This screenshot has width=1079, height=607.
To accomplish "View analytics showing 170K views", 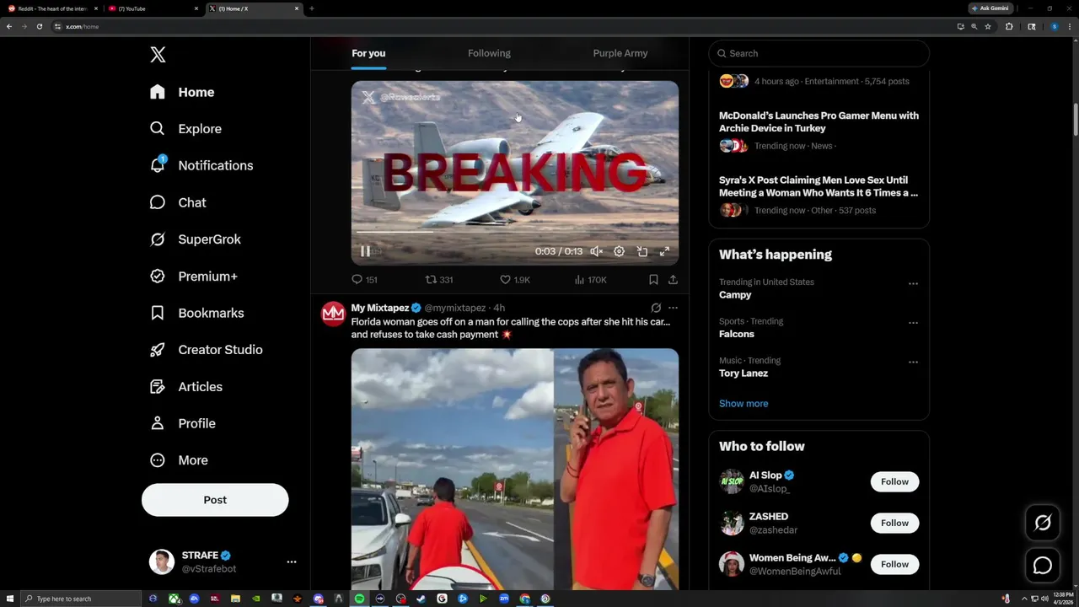I will pyautogui.click(x=590, y=280).
